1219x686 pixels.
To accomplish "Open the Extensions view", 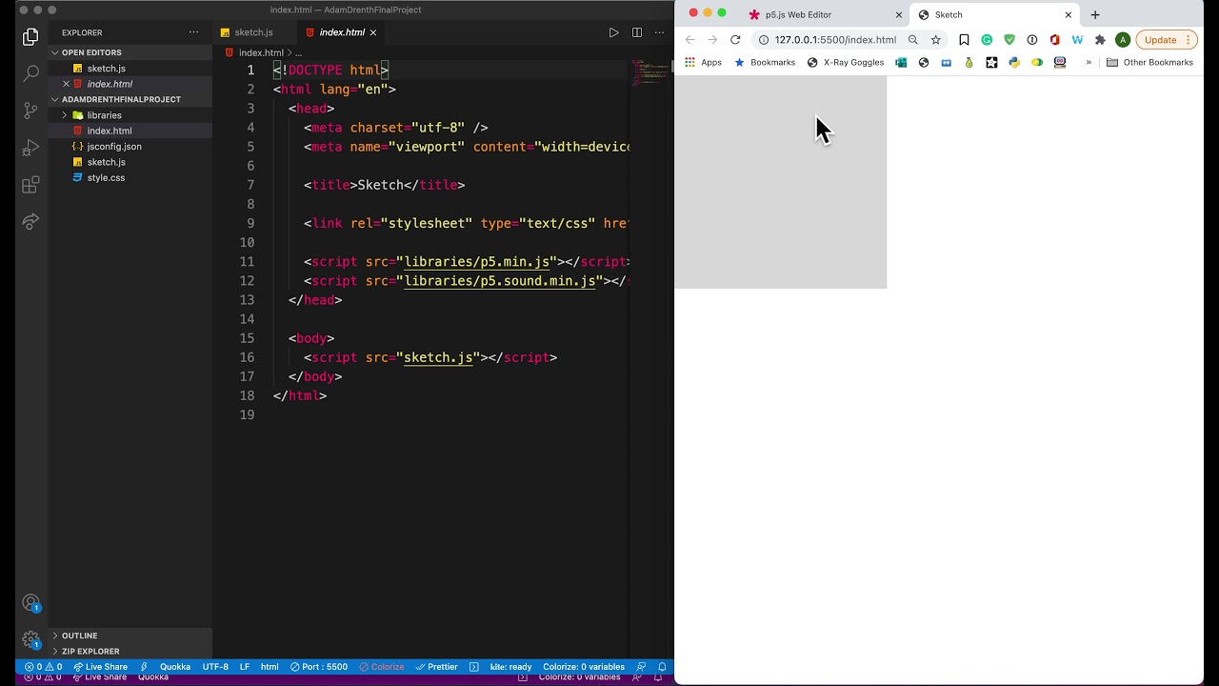I will coord(30,185).
